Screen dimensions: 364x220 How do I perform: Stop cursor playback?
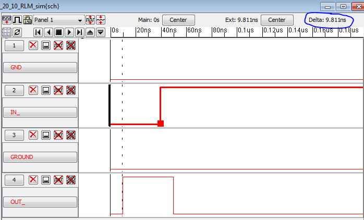[59, 32]
